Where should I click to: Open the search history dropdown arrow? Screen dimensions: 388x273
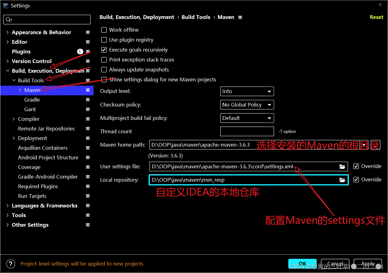pos(11,20)
